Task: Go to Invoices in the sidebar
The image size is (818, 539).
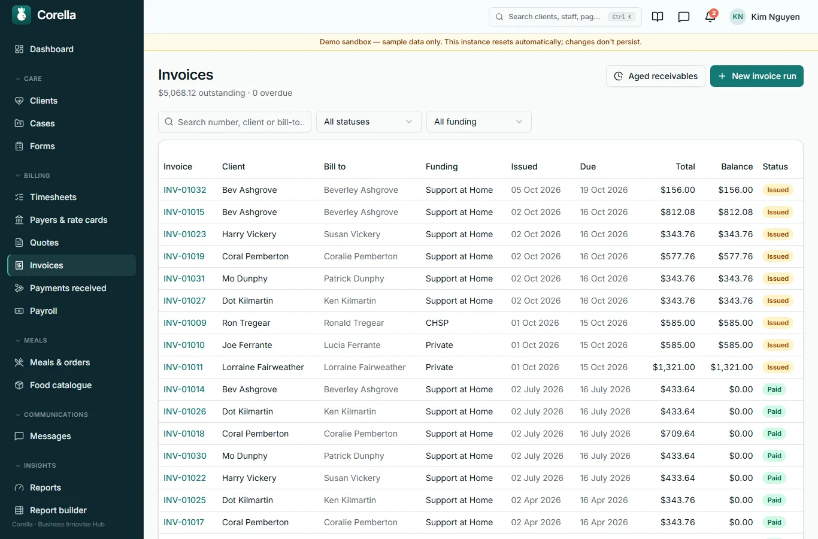Action: (x=72, y=265)
